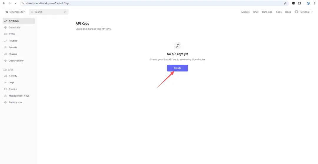Open the API Keys sidebar item
The width and height of the screenshot is (318, 164).
19,21
